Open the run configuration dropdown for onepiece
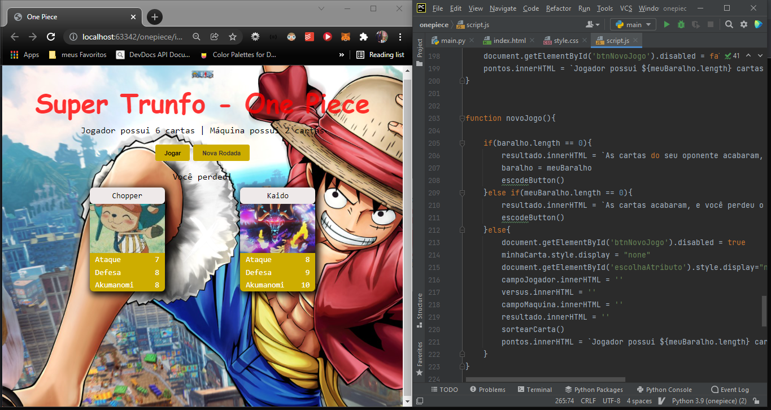Image resolution: width=771 pixels, height=410 pixels. click(633, 24)
